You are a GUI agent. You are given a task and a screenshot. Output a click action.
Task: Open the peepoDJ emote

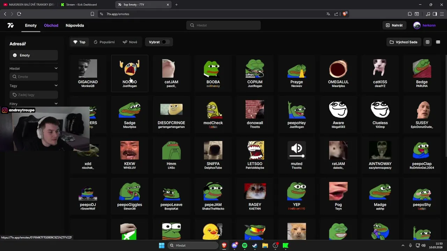(x=88, y=196)
